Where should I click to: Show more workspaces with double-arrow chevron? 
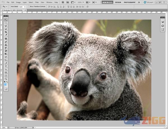point(139,2)
